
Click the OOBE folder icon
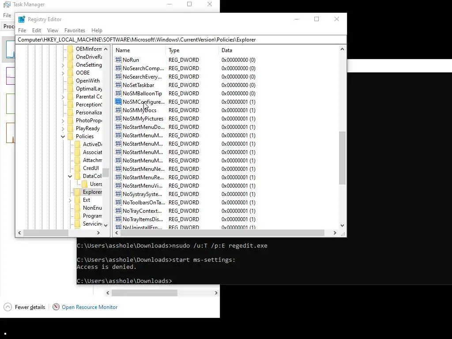coord(70,73)
